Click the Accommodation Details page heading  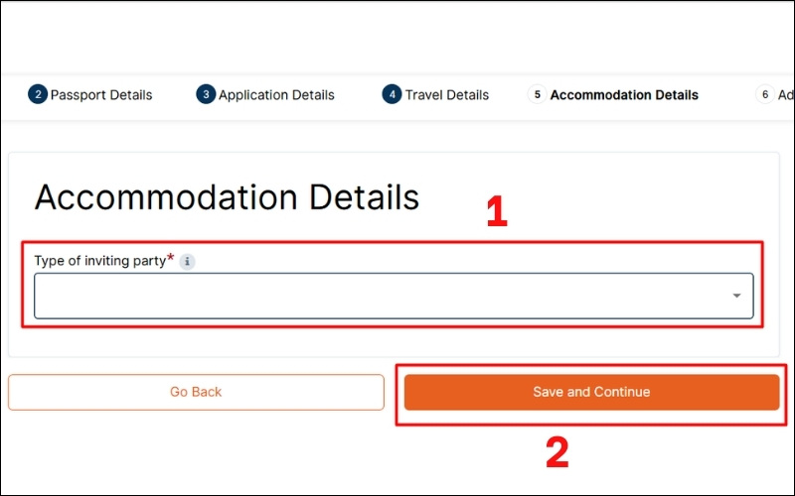pos(227,197)
